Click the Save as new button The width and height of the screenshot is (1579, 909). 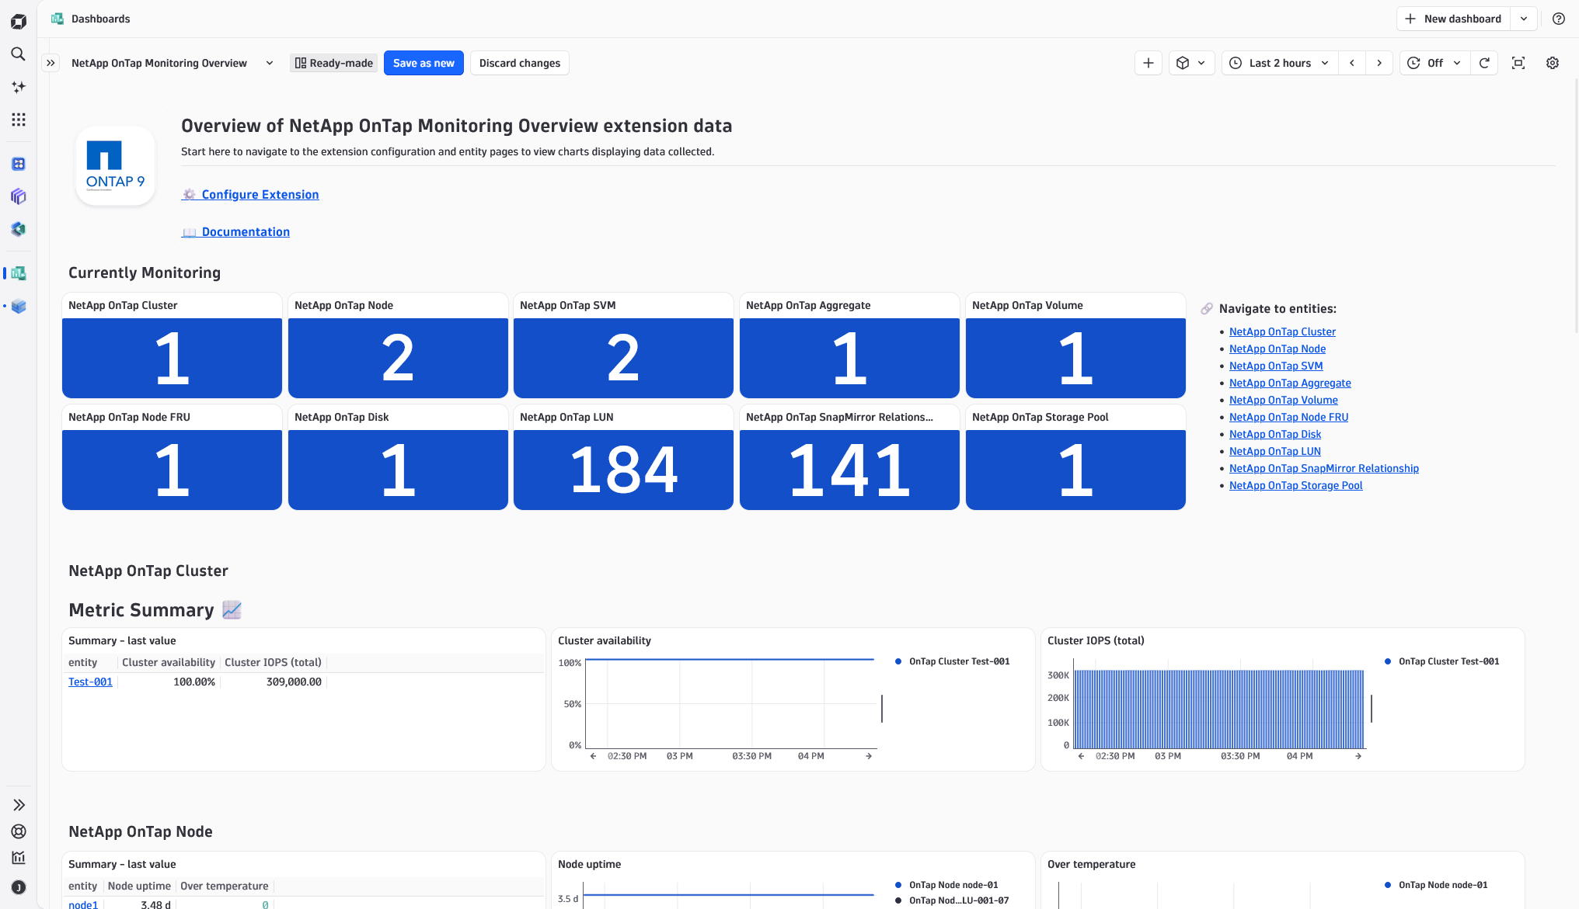click(424, 63)
